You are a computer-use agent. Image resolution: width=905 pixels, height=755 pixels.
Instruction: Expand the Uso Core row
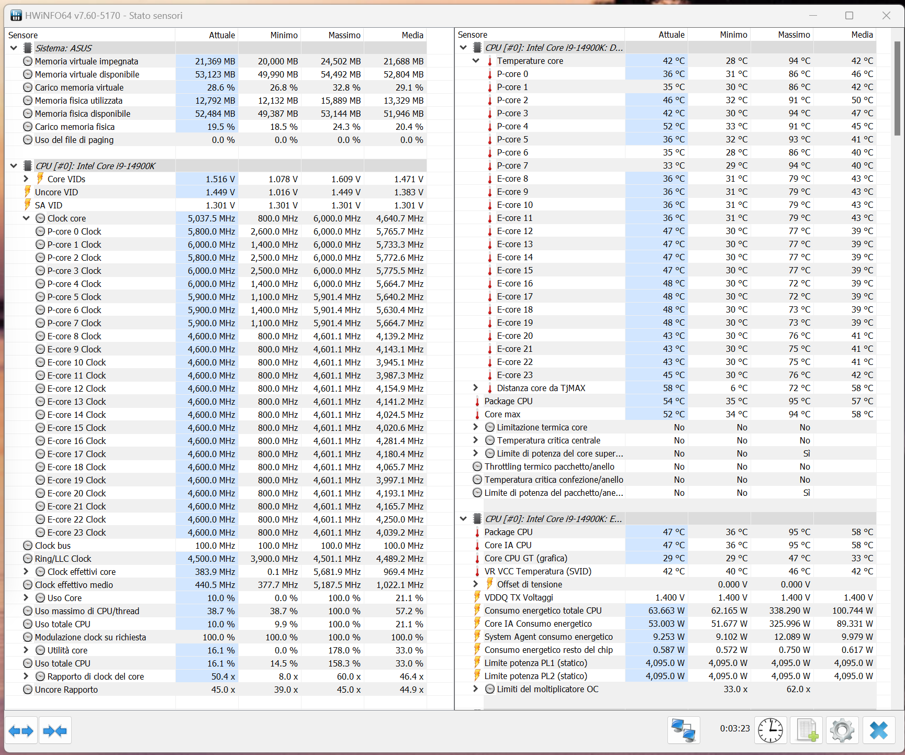26,598
